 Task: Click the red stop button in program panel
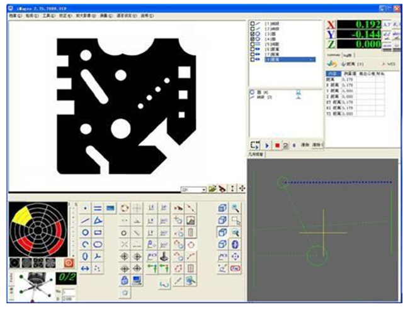(277, 145)
